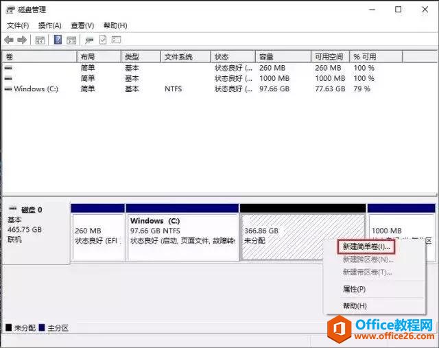Close the Disk Management window
Image resolution: width=439 pixels, height=348 pixels.
[425, 10]
